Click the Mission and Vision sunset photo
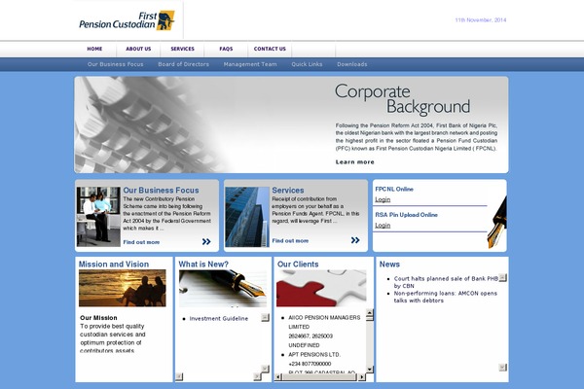Screen dimensions: 584x389 (x=123, y=288)
